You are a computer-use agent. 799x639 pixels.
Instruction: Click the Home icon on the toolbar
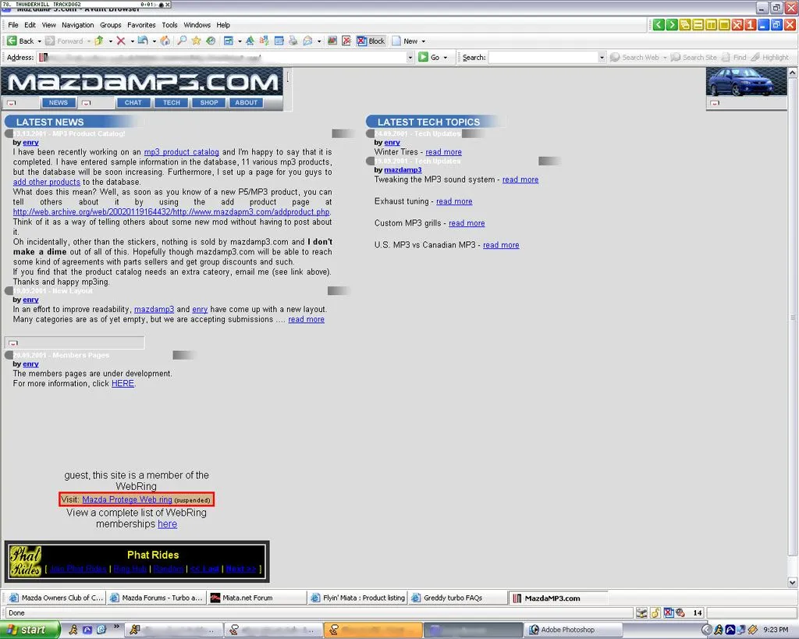[x=166, y=41]
